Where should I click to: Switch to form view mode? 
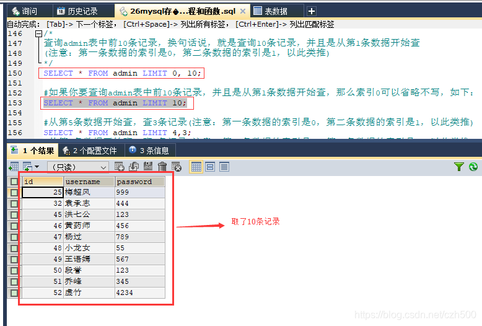(210, 167)
